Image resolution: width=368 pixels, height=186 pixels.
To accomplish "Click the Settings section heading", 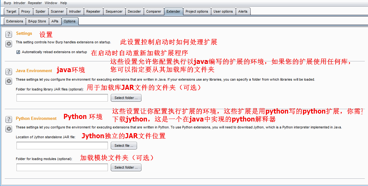I will 24,34.
